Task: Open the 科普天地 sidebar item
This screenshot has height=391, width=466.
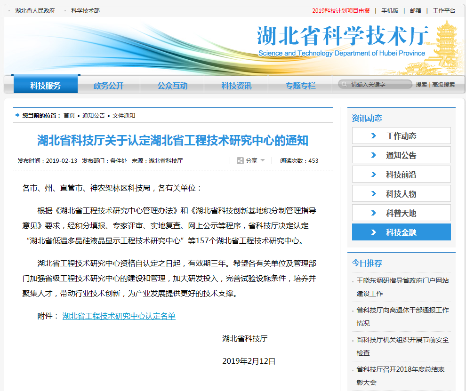Action: pyautogui.click(x=402, y=213)
